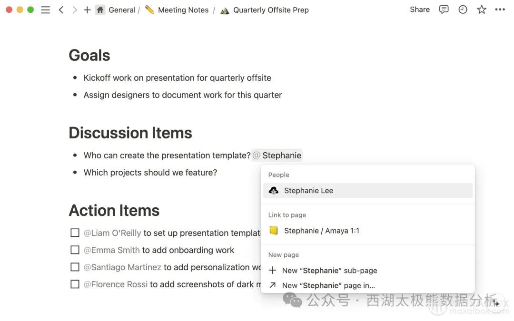
Task: Click the Share button
Action: (x=420, y=10)
